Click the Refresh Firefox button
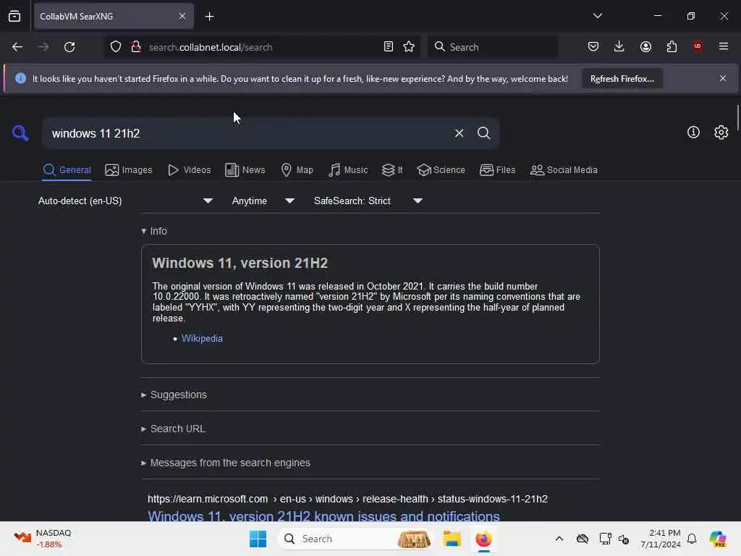 pos(622,78)
